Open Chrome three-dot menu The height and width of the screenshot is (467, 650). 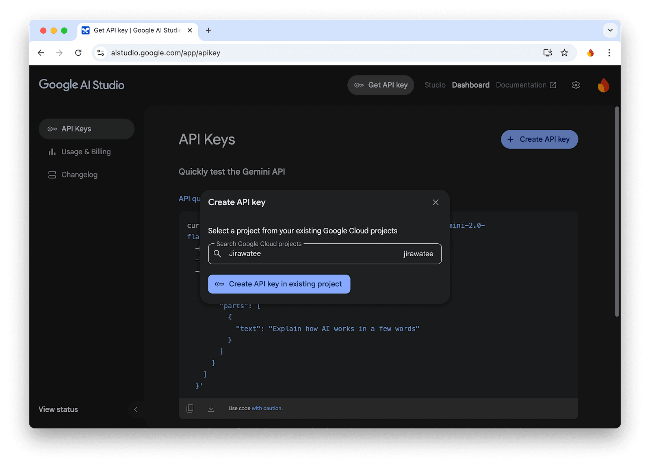tap(609, 53)
